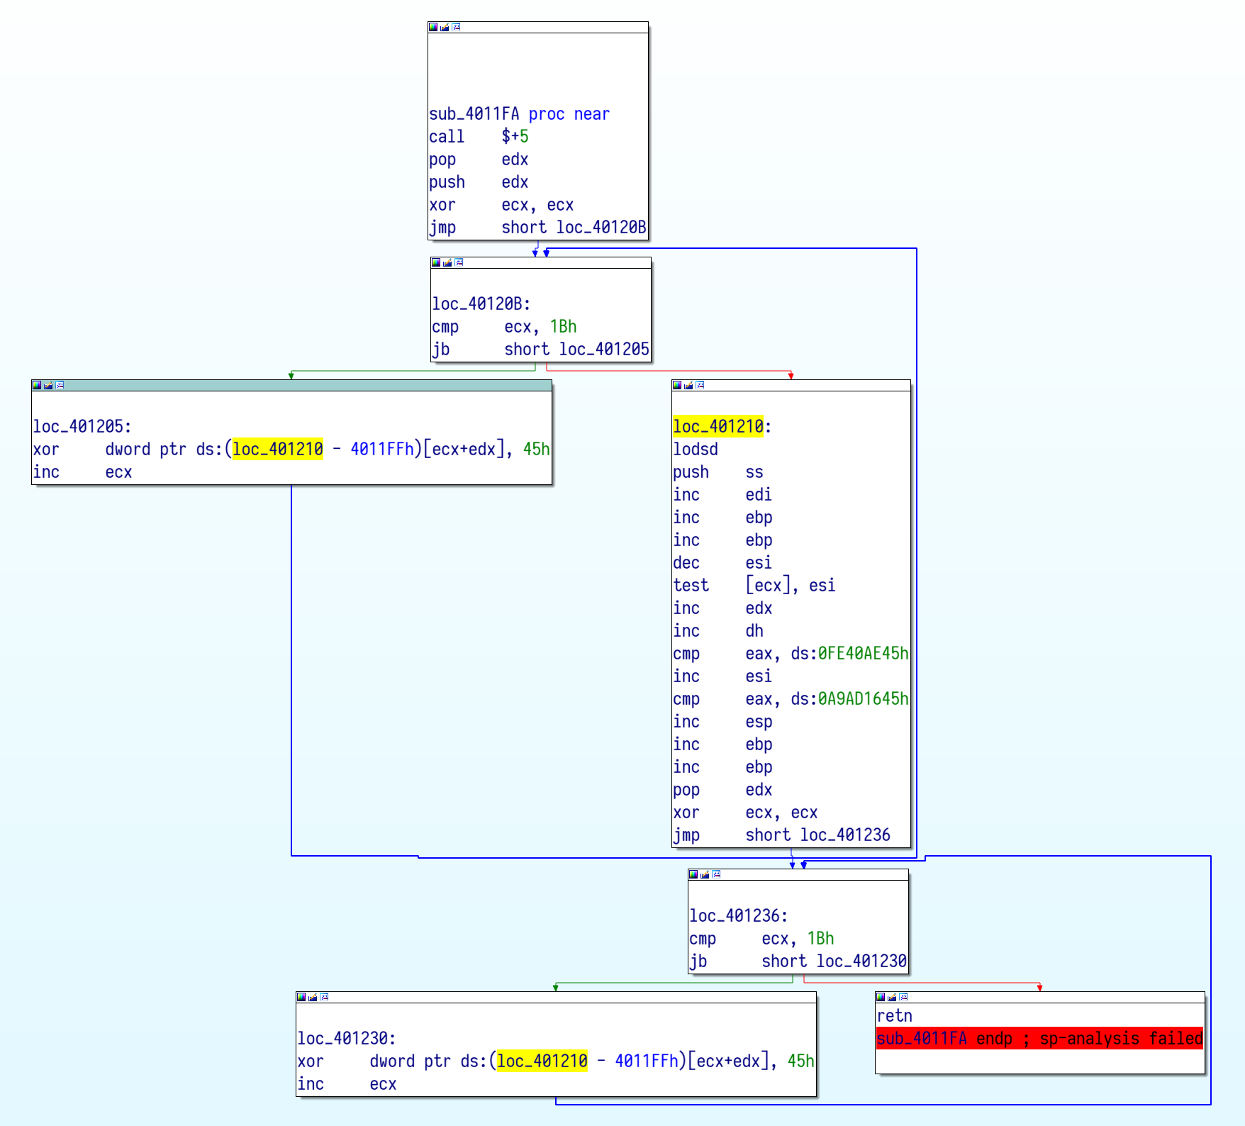1245x1126 pixels.
Task: Click the group nodes icon on sub_4011FA block
Action: [456, 27]
